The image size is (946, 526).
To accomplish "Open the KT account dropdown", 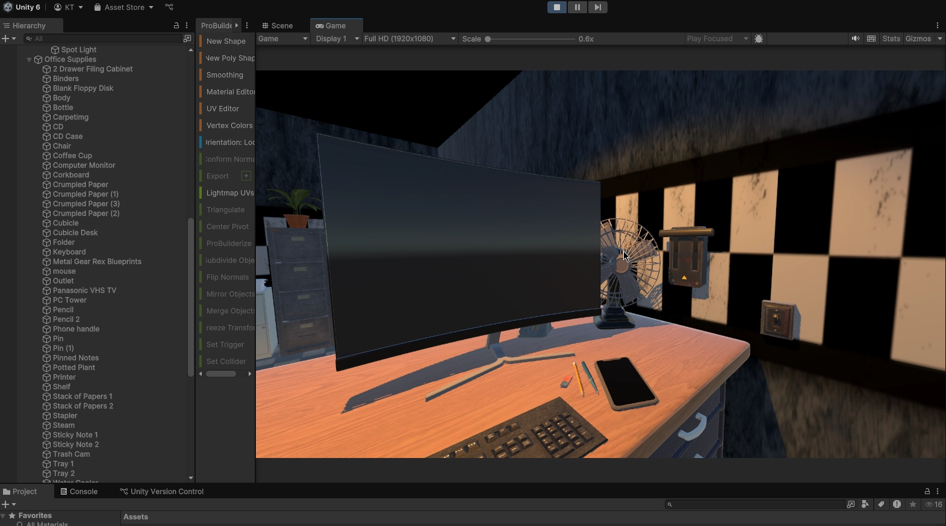I will [69, 7].
